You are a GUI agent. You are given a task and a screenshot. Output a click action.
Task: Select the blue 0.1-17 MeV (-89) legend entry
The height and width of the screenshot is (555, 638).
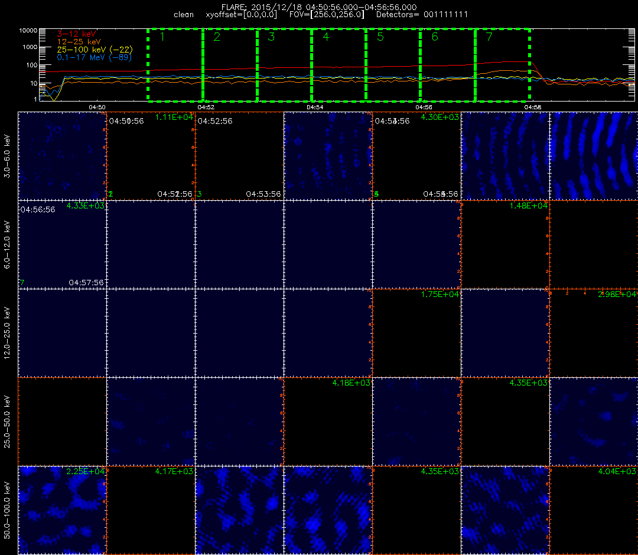click(x=95, y=57)
